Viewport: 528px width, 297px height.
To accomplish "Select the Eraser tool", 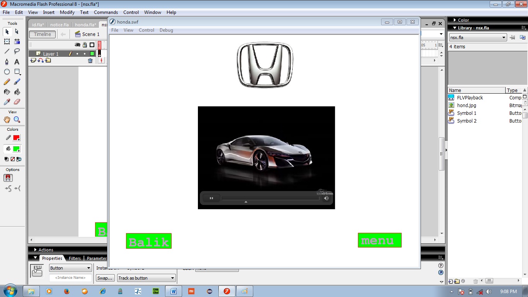I will point(17,102).
